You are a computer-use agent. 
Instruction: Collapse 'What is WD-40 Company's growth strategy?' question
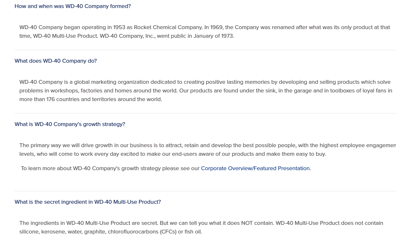coord(70,124)
